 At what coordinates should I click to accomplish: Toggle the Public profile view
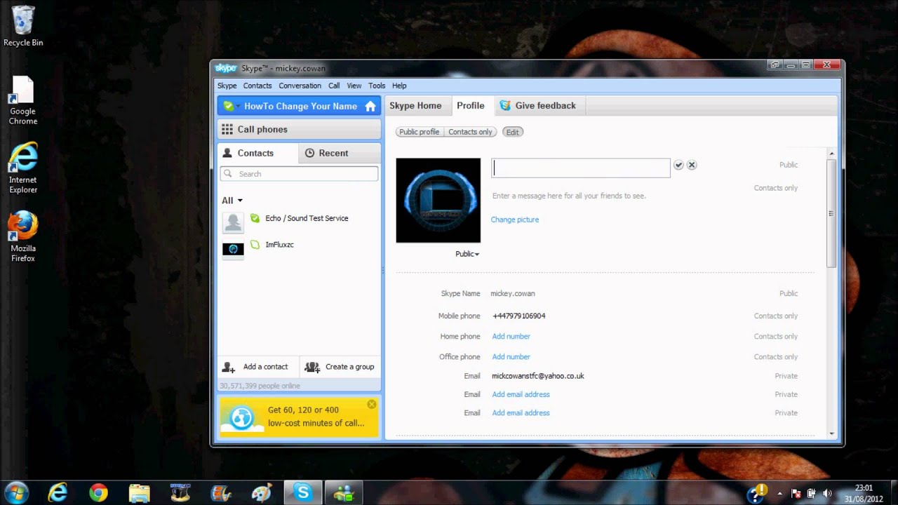pos(420,132)
